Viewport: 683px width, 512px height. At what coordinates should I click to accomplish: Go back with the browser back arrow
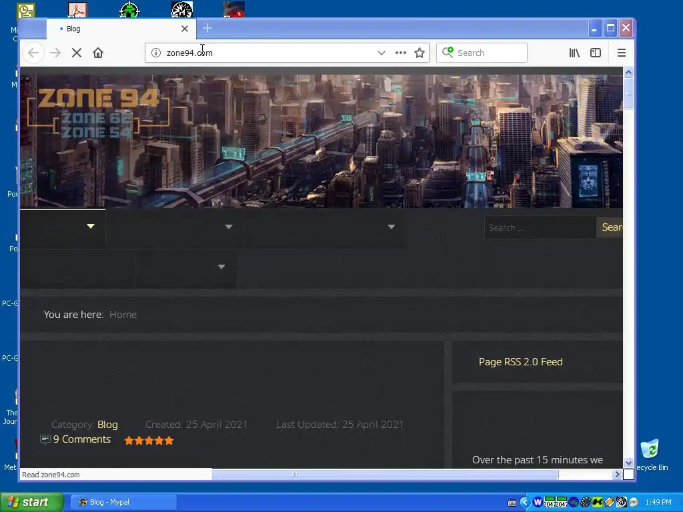(33, 53)
